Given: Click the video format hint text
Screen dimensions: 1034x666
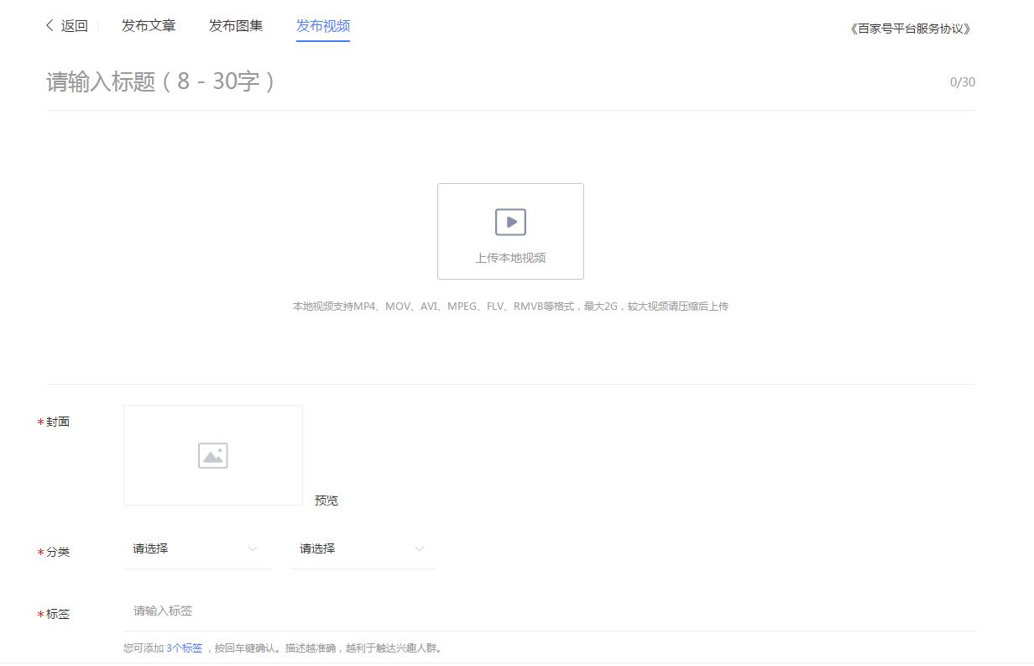Looking at the screenshot, I should [x=510, y=306].
